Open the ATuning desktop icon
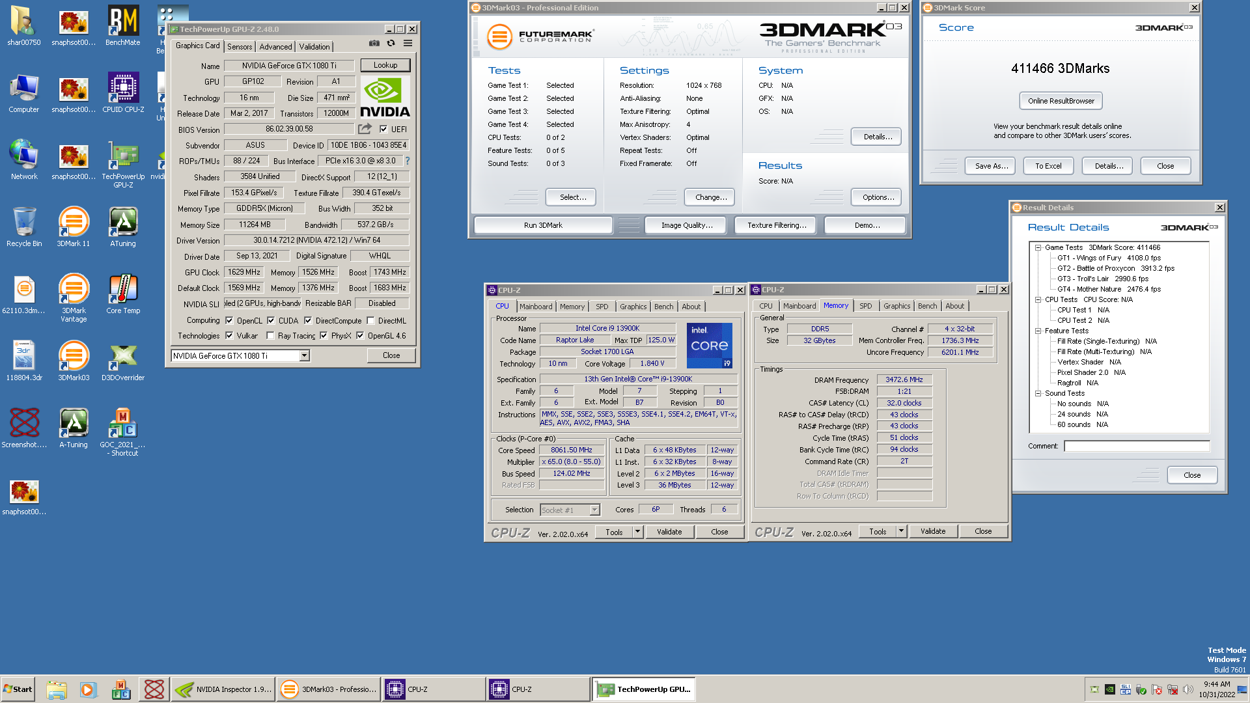The width and height of the screenshot is (1250, 703). [123, 227]
